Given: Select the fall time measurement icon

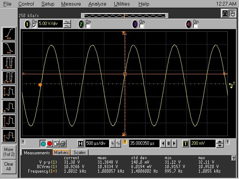Looking at the screenshot, I should (x=9, y=49).
